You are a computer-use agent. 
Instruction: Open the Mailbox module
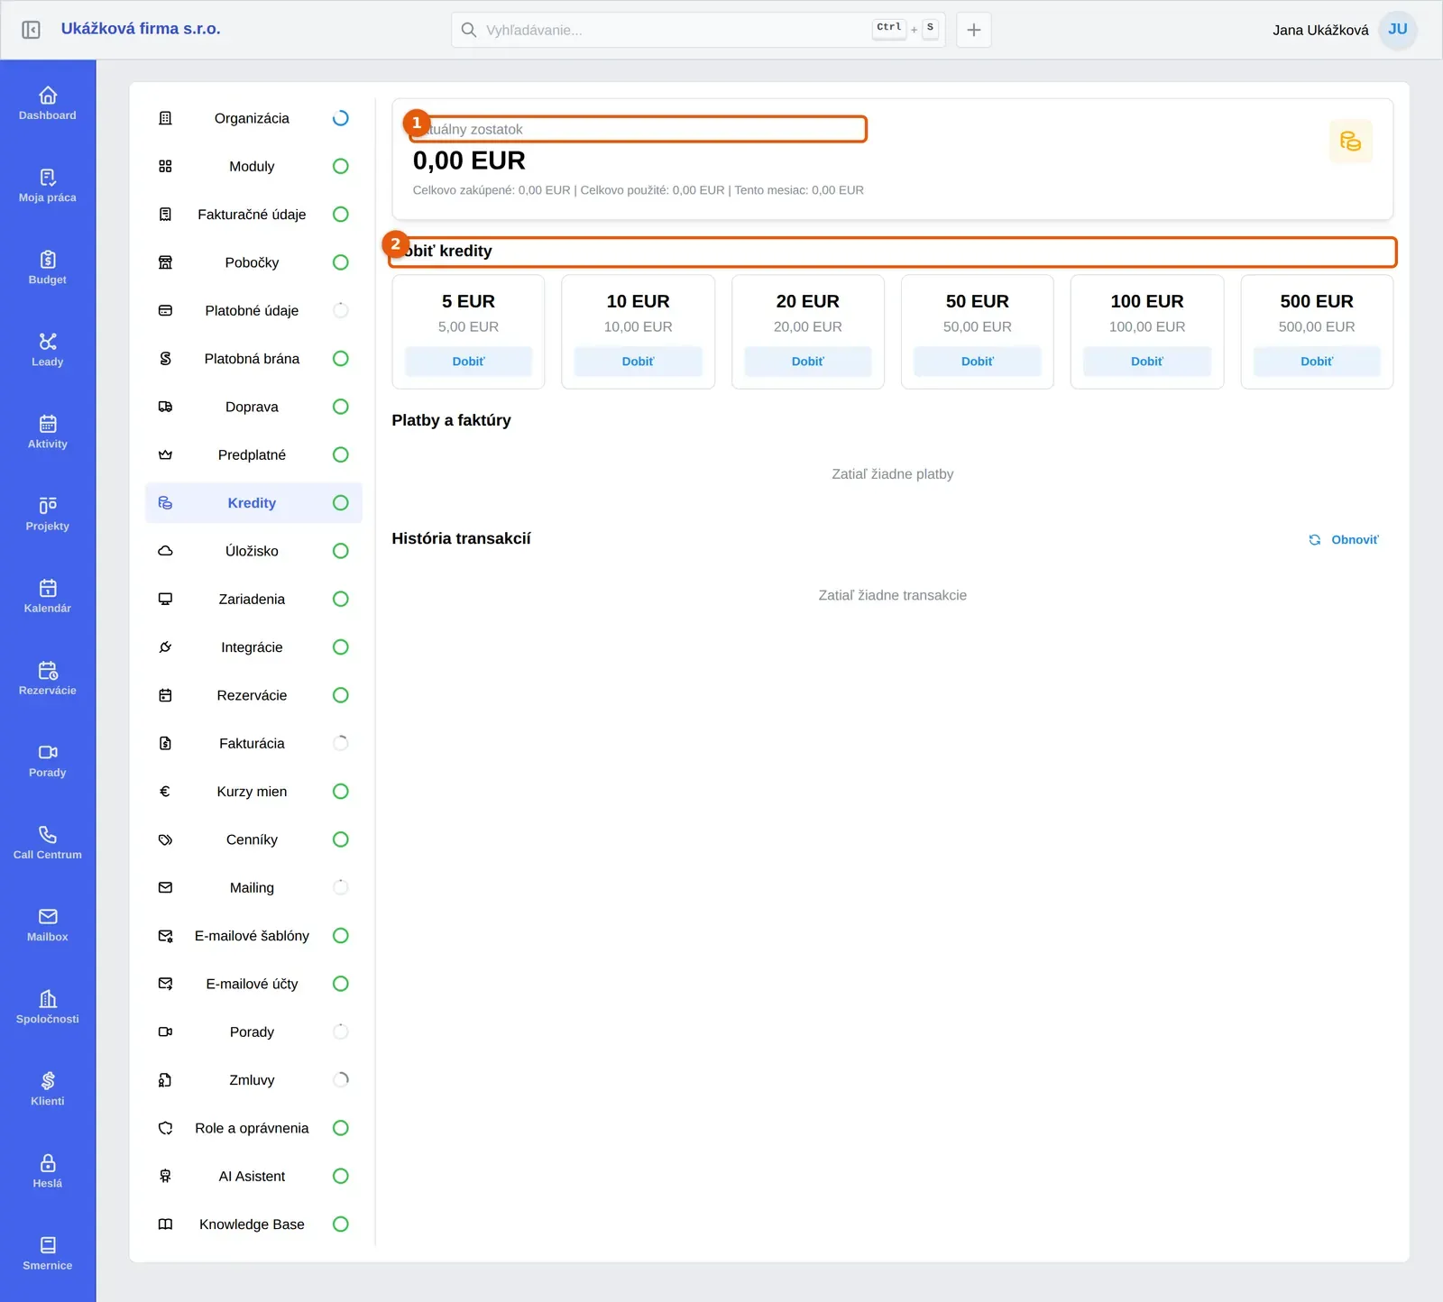click(48, 923)
